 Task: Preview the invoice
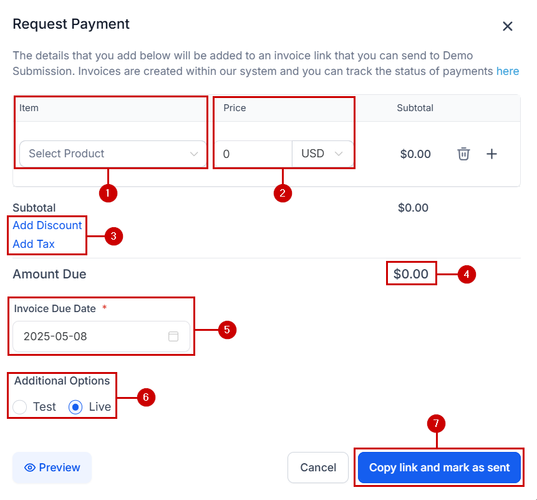[x=52, y=468]
